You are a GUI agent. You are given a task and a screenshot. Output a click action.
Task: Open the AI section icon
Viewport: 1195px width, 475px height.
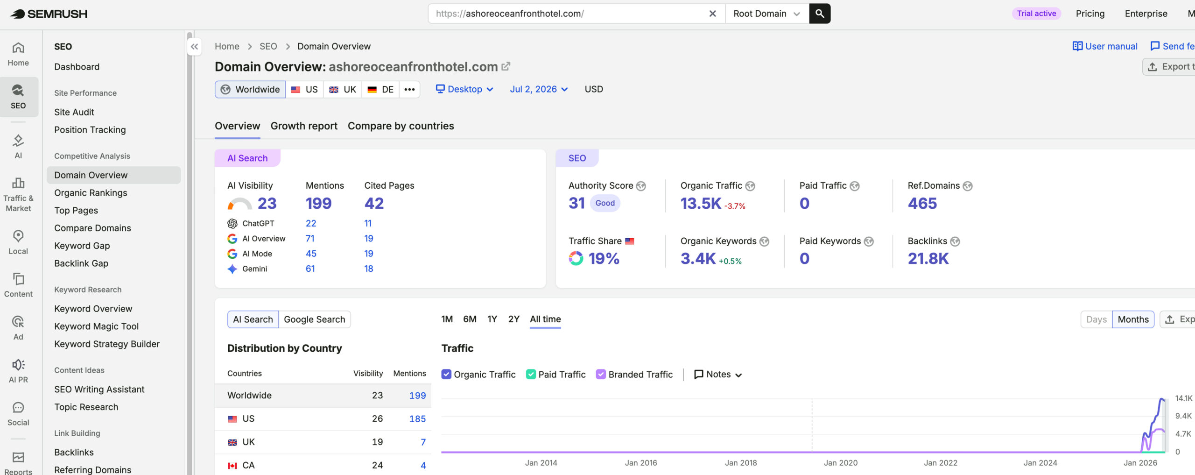(x=18, y=147)
